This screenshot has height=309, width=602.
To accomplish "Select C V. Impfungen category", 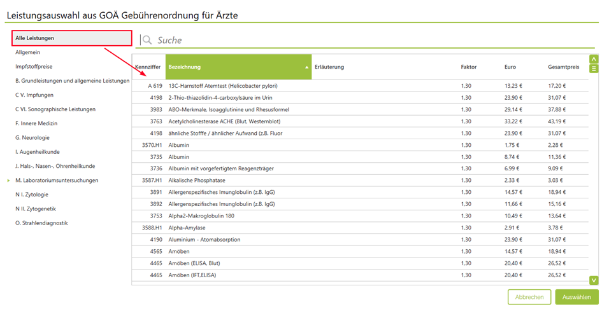I will coord(34,95).
